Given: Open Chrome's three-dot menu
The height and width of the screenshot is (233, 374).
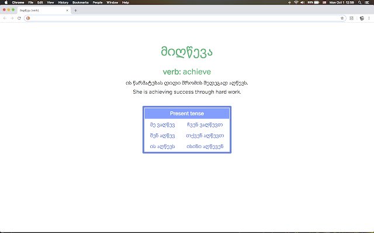Looking at the screenshot, I should pyautogui.click(x=369, y=18).
